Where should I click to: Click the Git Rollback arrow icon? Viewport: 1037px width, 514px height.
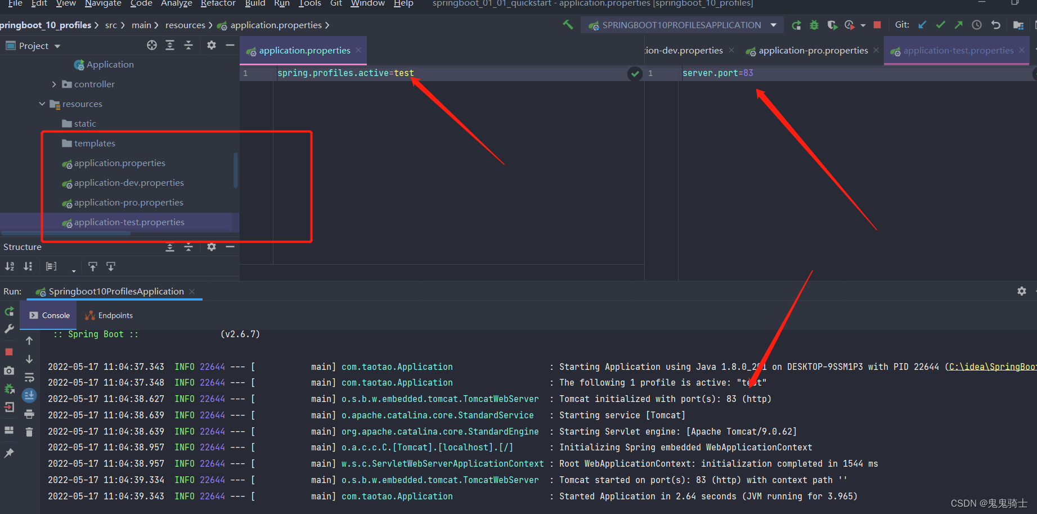click(996, 25)
